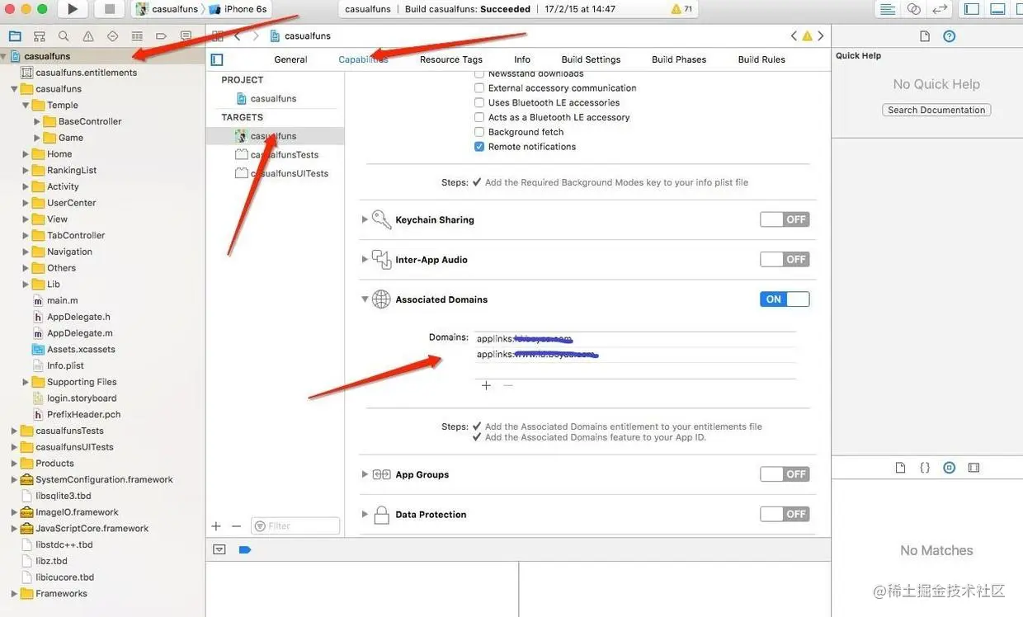Screen dimensions: 1023x617
Task: Open the Info tab
Action: click(522, 59)
